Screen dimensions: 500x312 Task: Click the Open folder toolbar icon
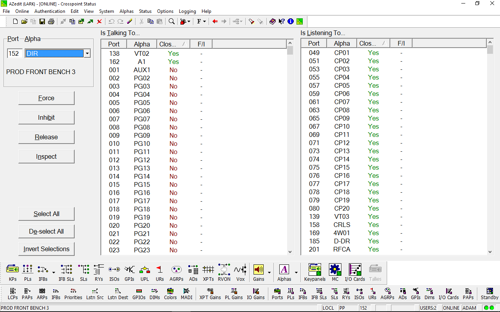(x=24, y=21)
